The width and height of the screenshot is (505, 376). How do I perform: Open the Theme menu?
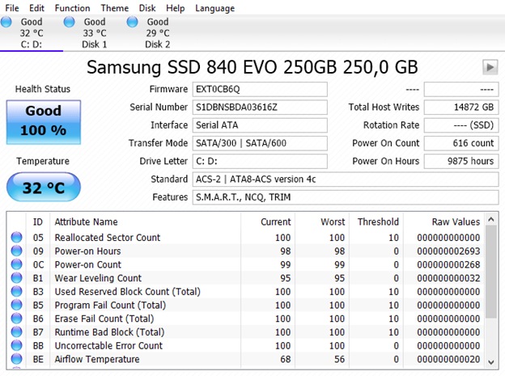tap(115, 8)
